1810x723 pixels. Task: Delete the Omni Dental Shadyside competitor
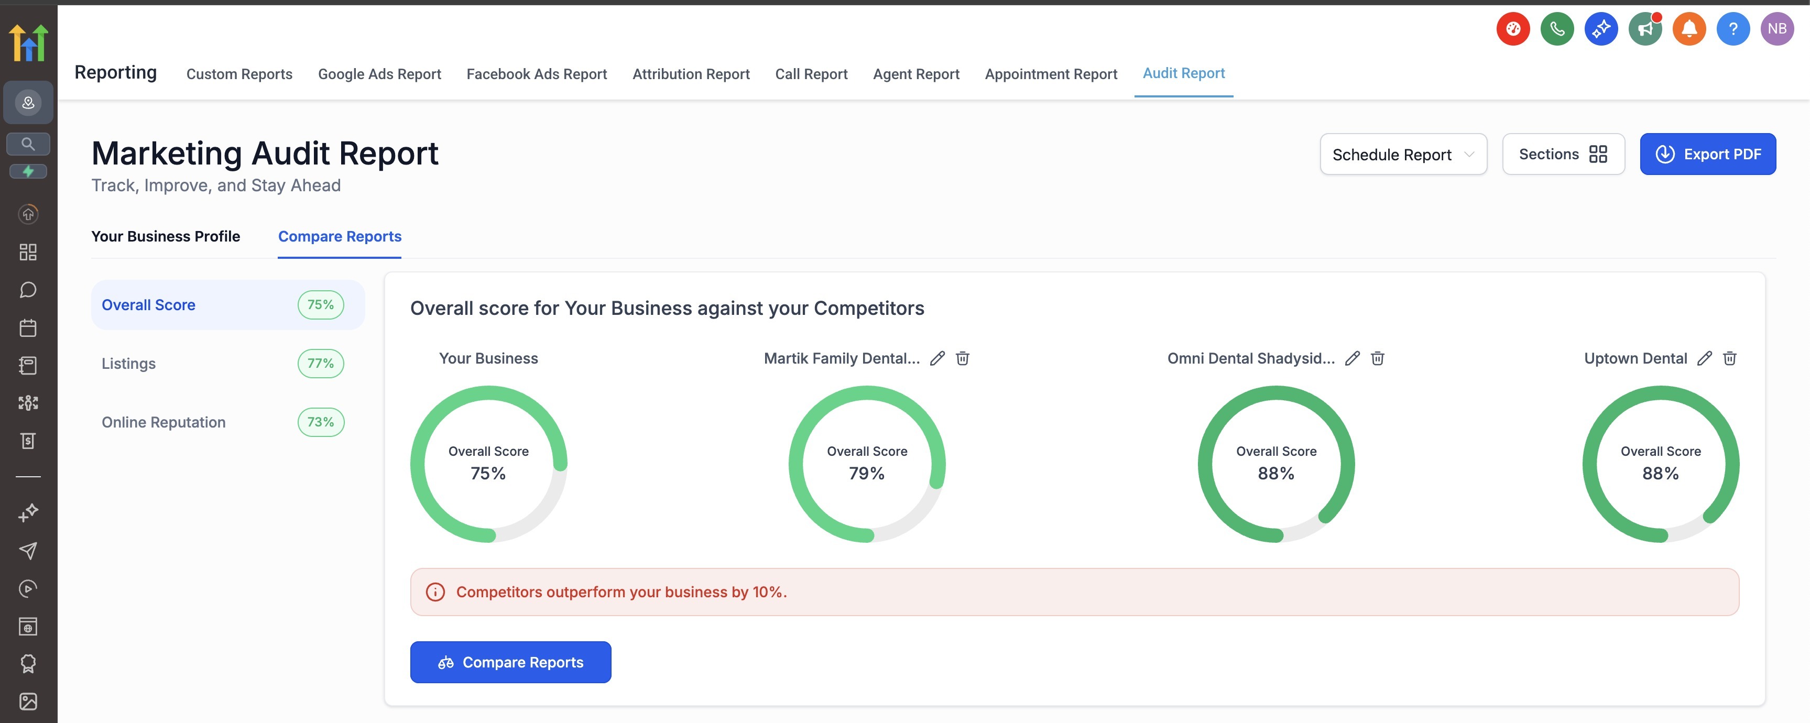click(x=1378, y=358)
